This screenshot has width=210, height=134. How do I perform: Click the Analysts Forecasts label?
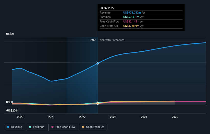point(112,40)
